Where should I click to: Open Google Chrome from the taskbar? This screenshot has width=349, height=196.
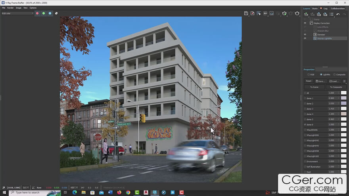point(128,192)
